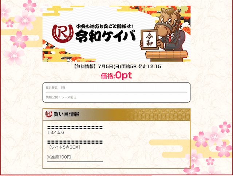Click the 中央も地方も丸ごと御任せ! slogan

click(104, 26)
